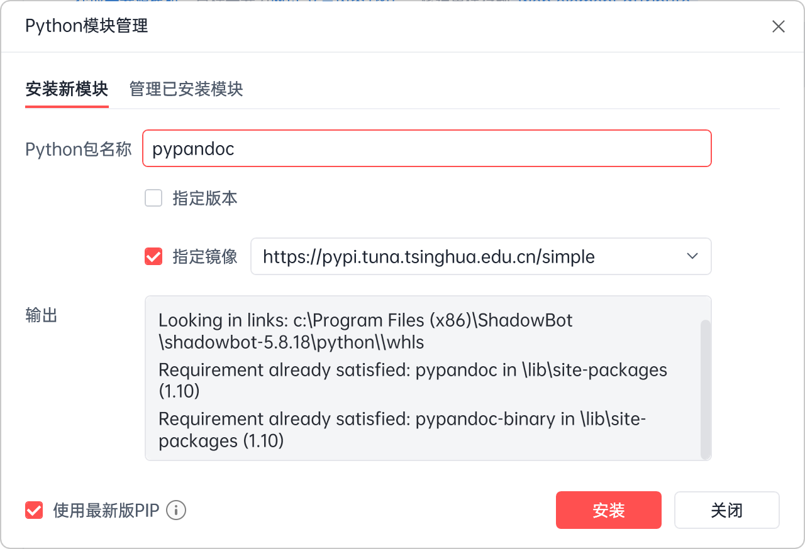Click the 指定镜像 label text
805x549 pixels.
pos(205,256)
